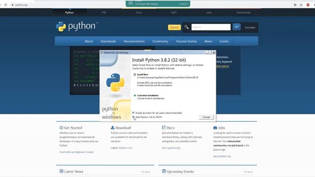This screenshot has height=177, width=315.
Task: Click the Docs section page icon
Action: [164, 127]
